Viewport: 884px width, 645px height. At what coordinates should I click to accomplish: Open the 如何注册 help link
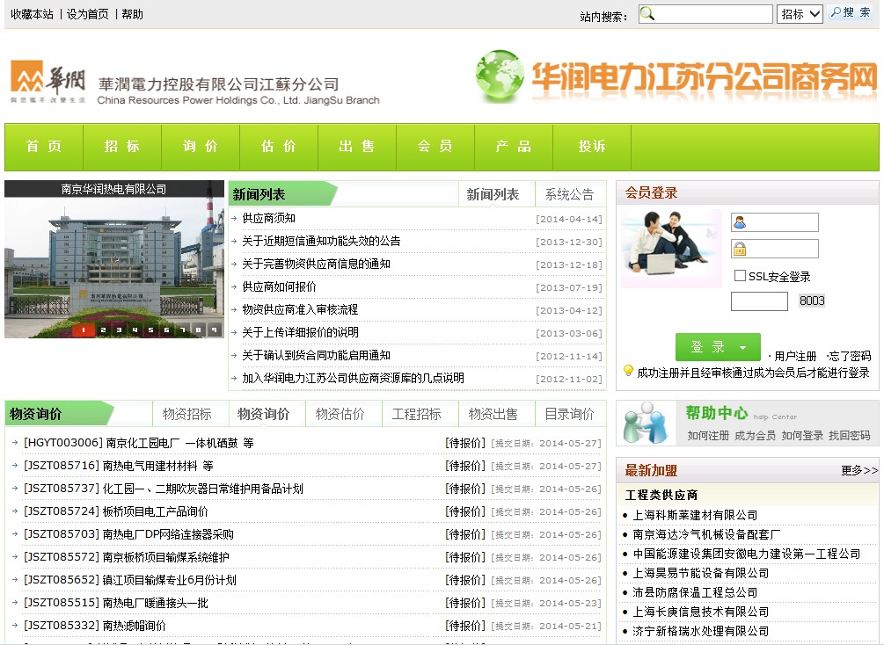pos(708,436)
